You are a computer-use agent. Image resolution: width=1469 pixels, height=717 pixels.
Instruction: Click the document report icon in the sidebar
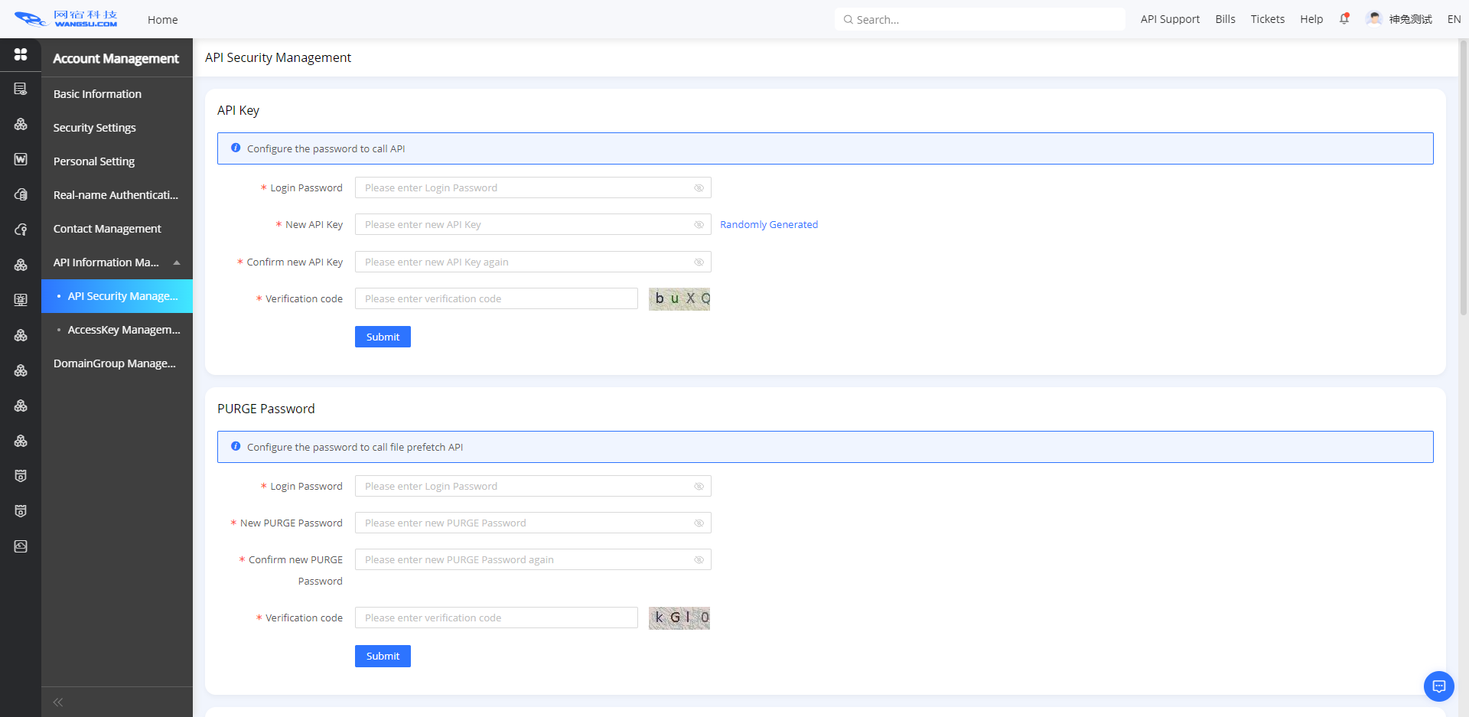21,88
